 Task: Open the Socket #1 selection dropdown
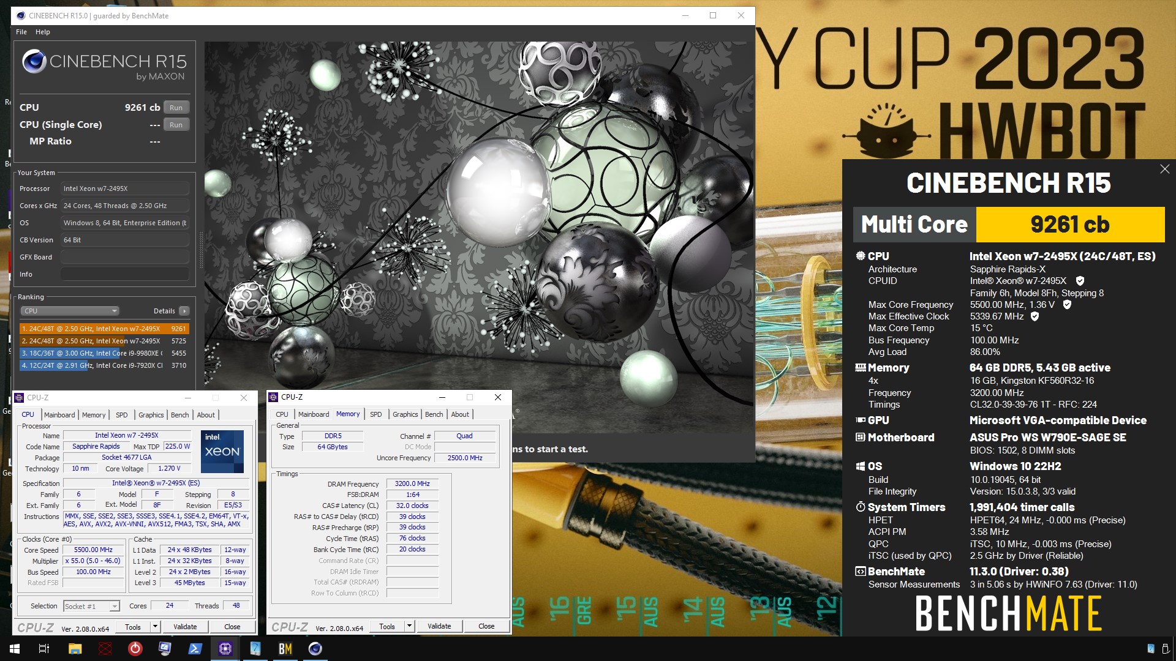tap(91, 607)
